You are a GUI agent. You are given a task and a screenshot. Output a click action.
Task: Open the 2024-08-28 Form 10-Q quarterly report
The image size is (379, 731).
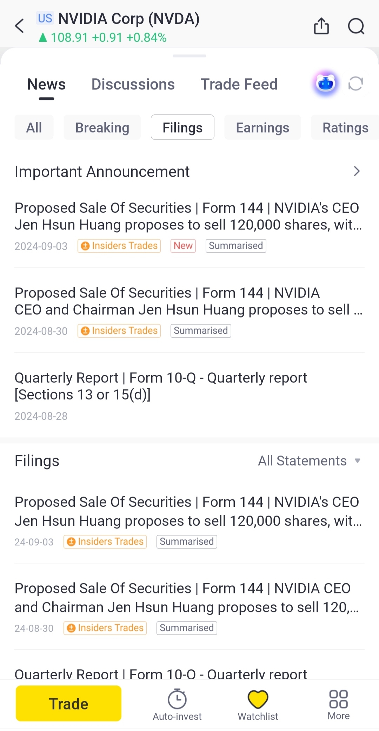pyautogui.click(x=161, y=386)
